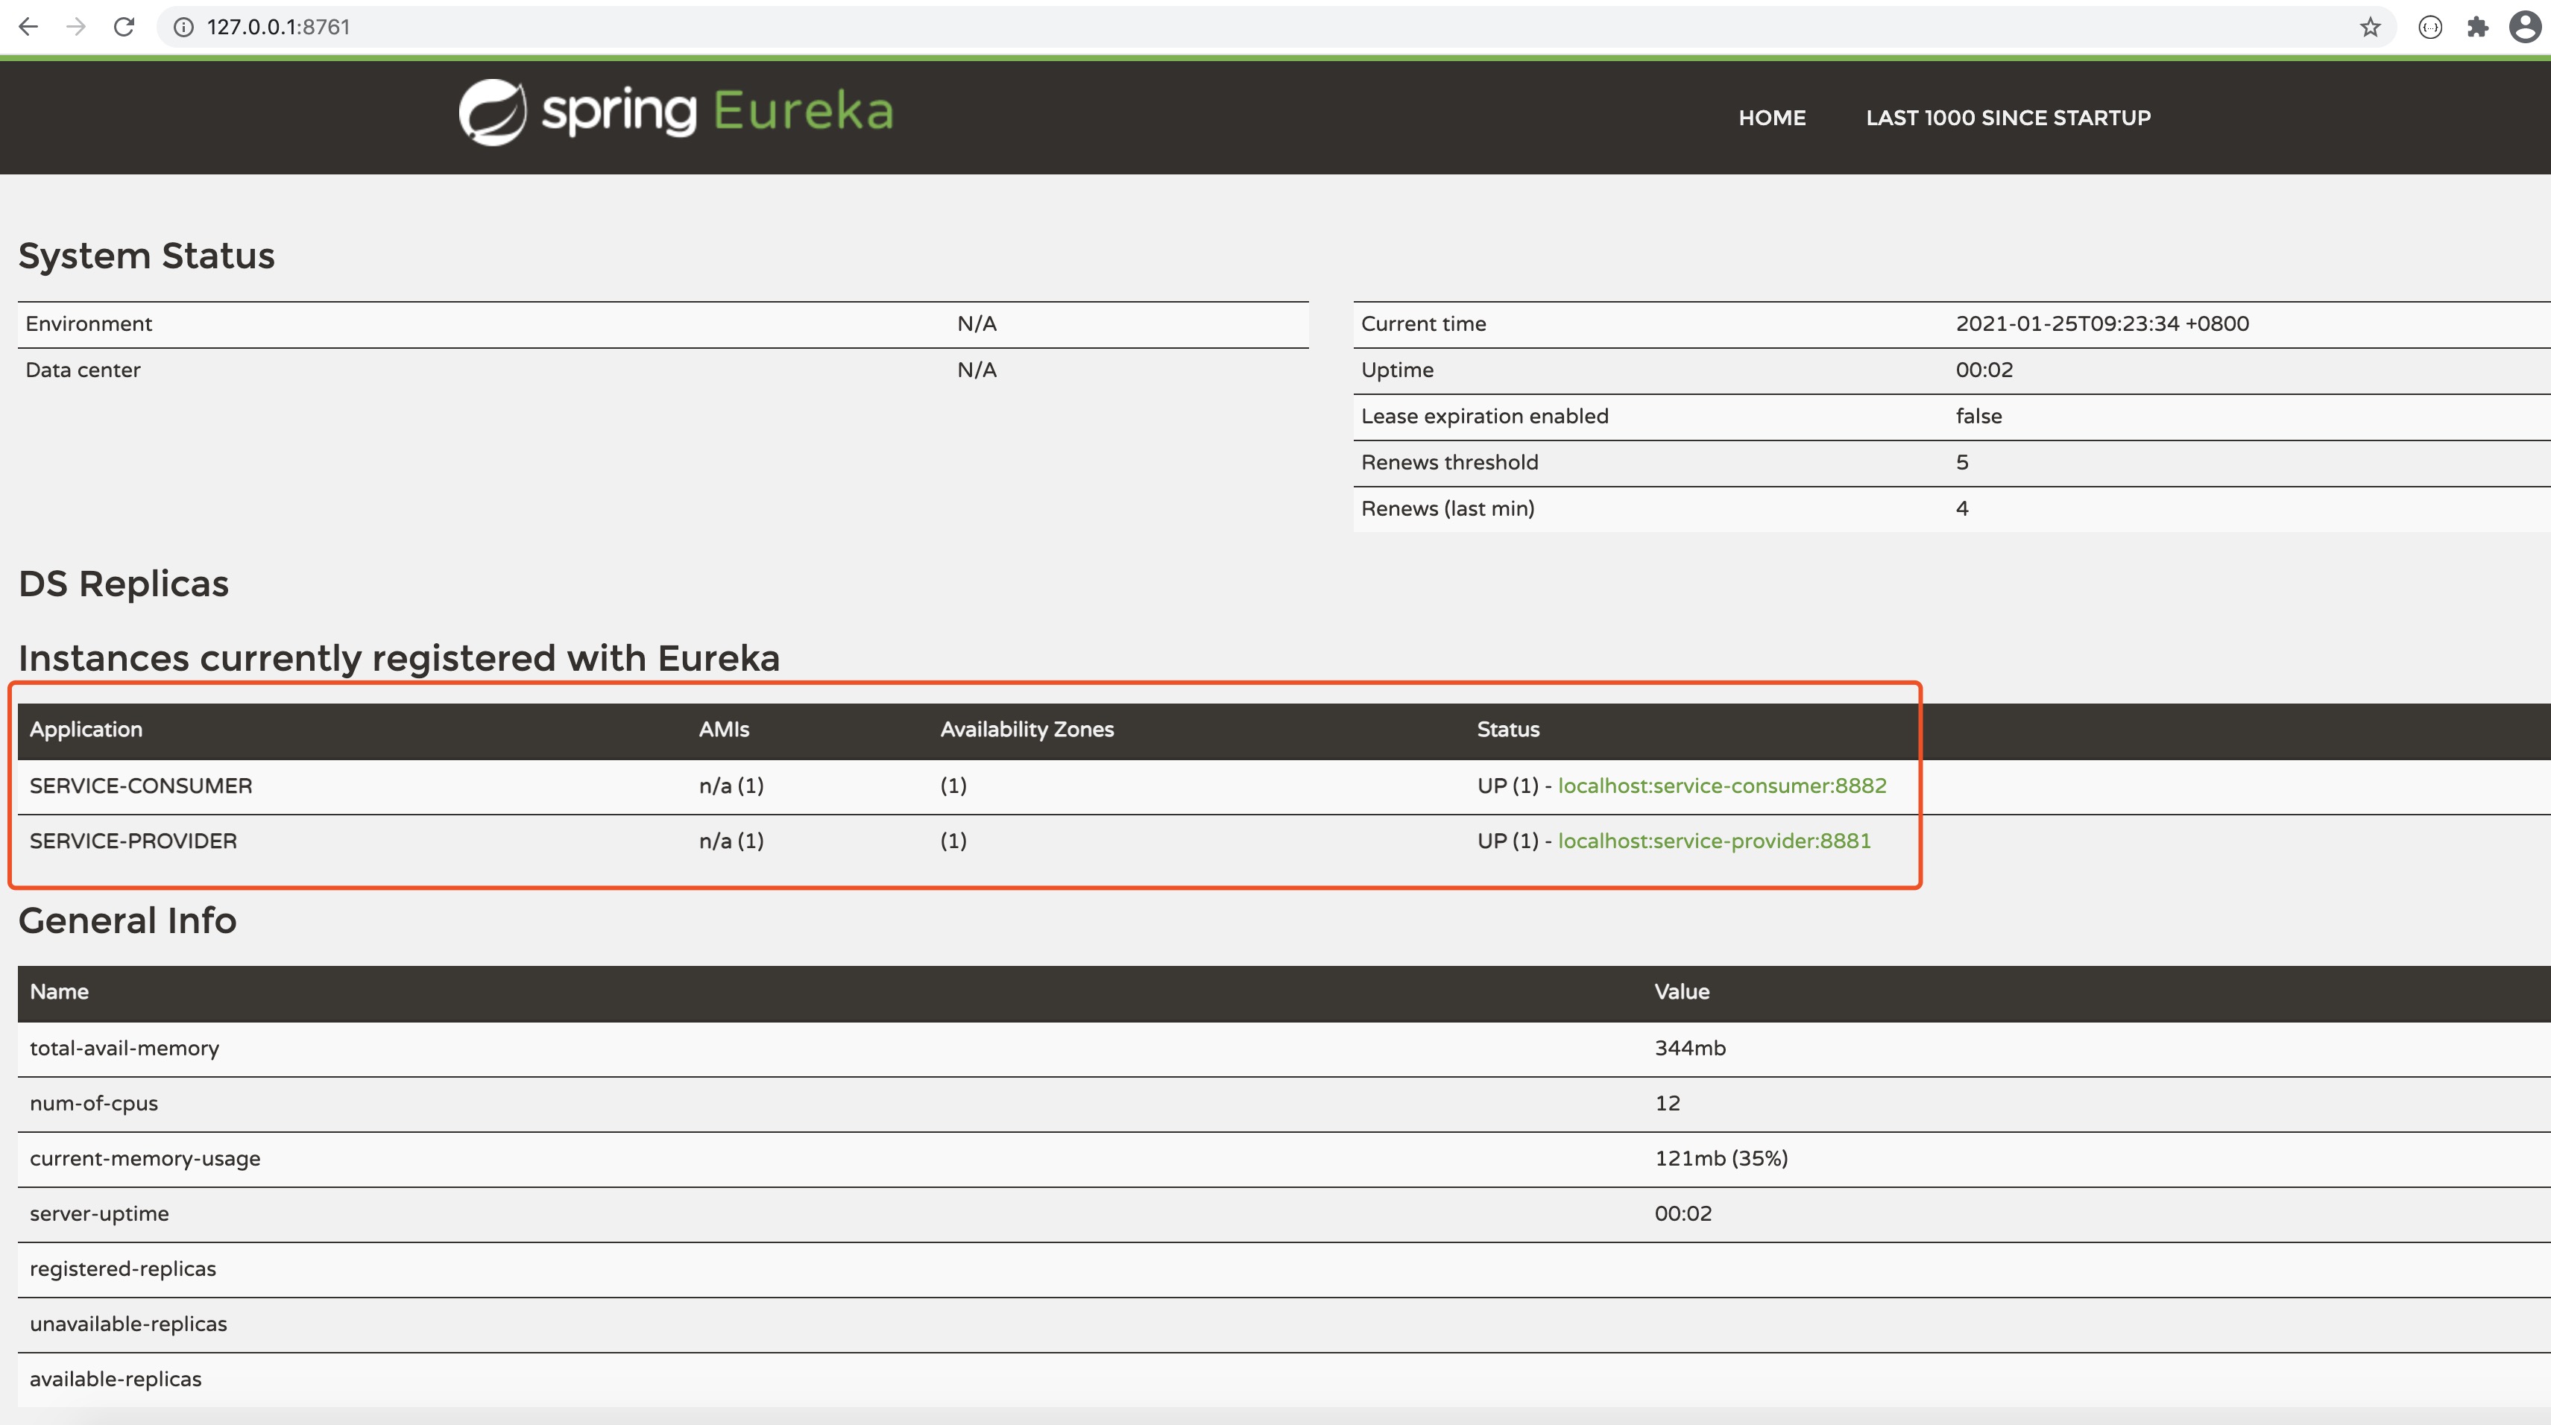Click the SERVICE-CONSUMER application name
2551x1425 pixels.
141,786
